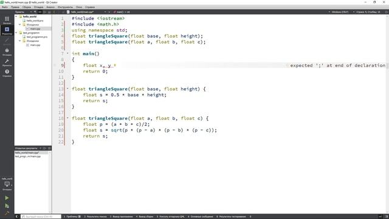Open the Edit menu
389x219 pixels.
15,7
